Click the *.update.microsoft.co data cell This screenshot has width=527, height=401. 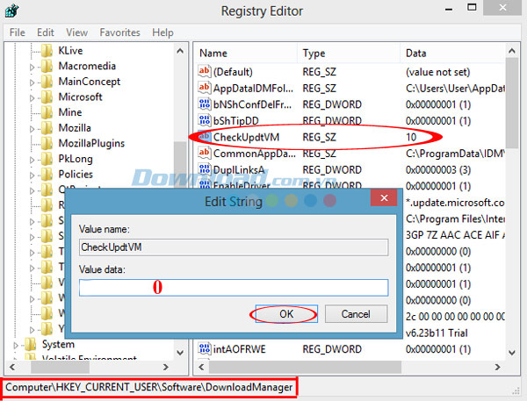pos(455,203)
